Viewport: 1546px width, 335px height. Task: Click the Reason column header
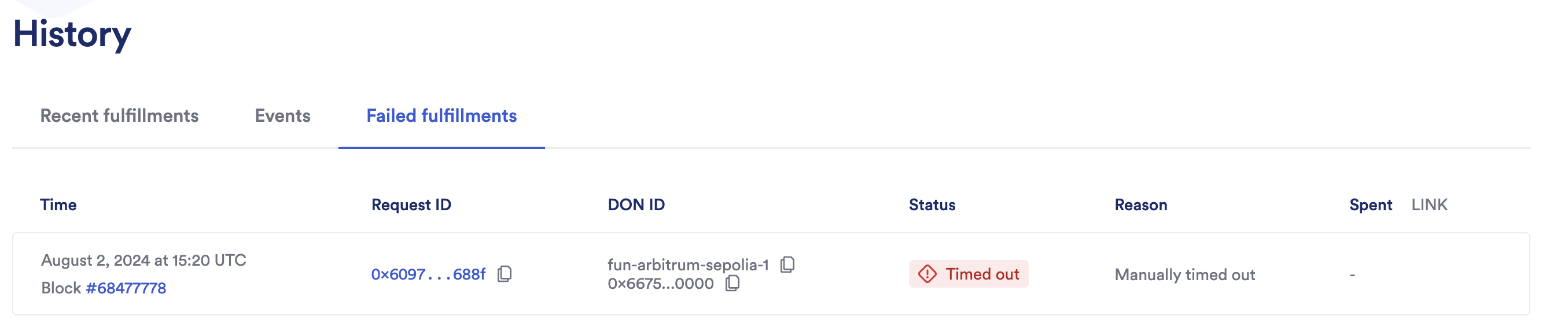pyautogui.click(x=1142, y=205)
